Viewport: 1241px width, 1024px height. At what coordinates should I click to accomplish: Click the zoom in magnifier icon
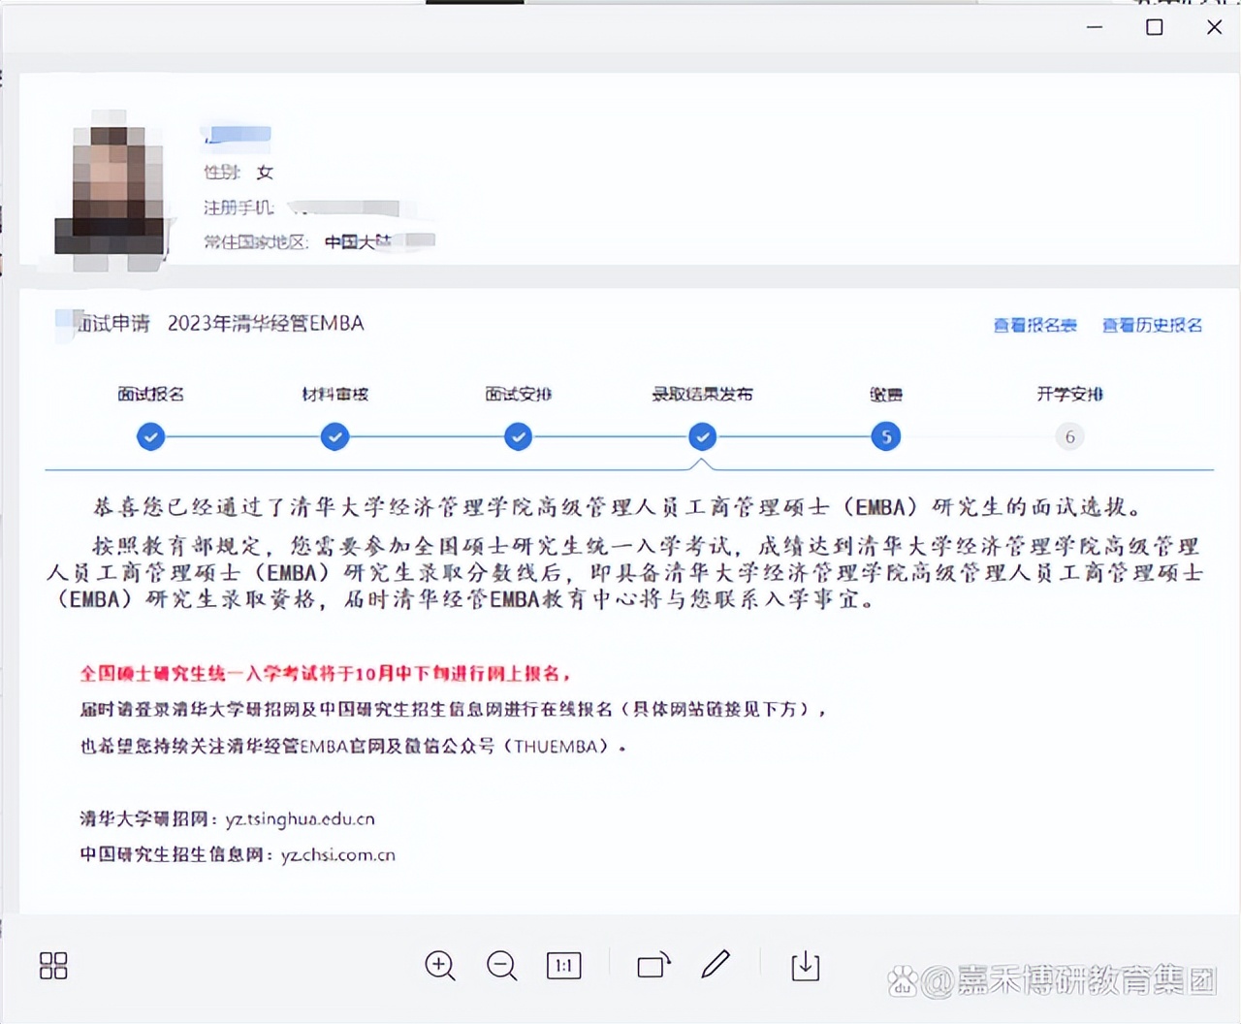coord(439,966)
